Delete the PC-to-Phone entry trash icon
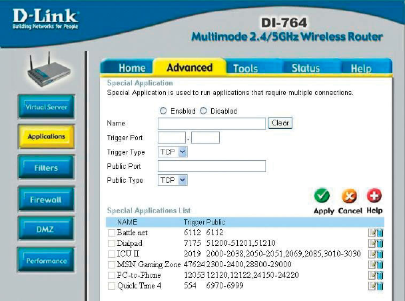 point(380,275)
